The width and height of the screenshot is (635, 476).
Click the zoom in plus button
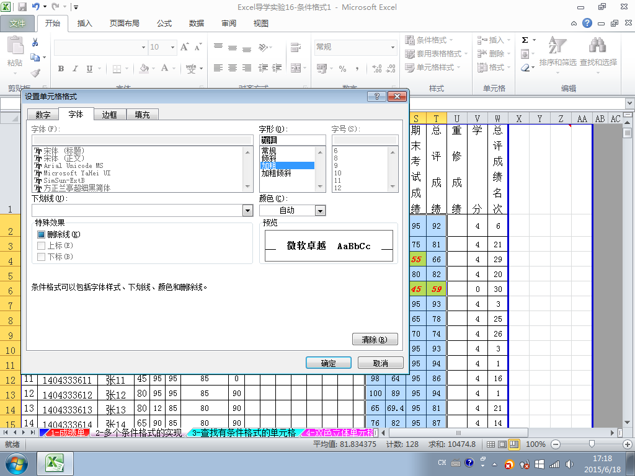628,444
